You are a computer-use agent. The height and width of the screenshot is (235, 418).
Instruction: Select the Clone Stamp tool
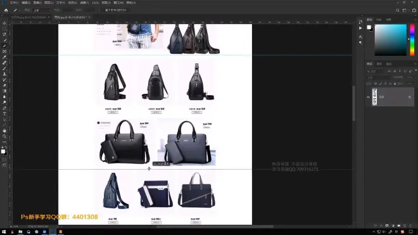coord(4,74)
